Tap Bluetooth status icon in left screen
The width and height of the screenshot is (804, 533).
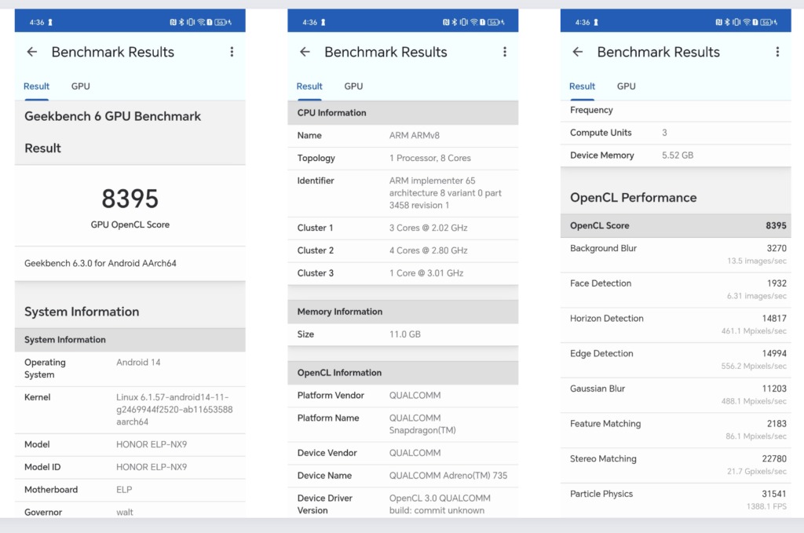click(181, 23)
